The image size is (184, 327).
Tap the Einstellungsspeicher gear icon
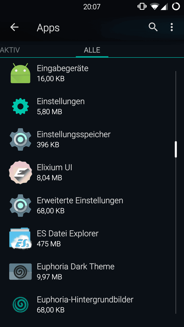20,139
